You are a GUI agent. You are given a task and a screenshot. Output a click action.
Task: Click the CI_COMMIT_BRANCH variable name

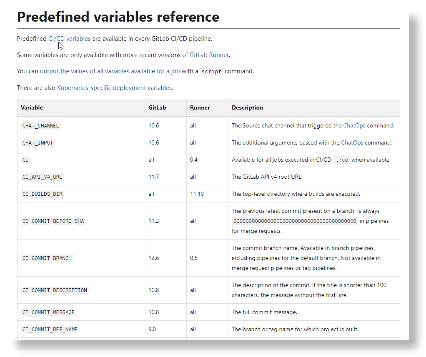tap(47, 258)
